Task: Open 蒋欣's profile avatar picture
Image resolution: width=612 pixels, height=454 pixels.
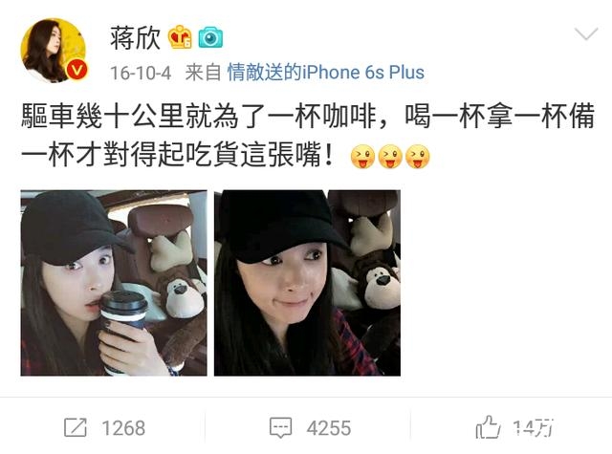Action: pyautogui.click(x=54, y=51)
